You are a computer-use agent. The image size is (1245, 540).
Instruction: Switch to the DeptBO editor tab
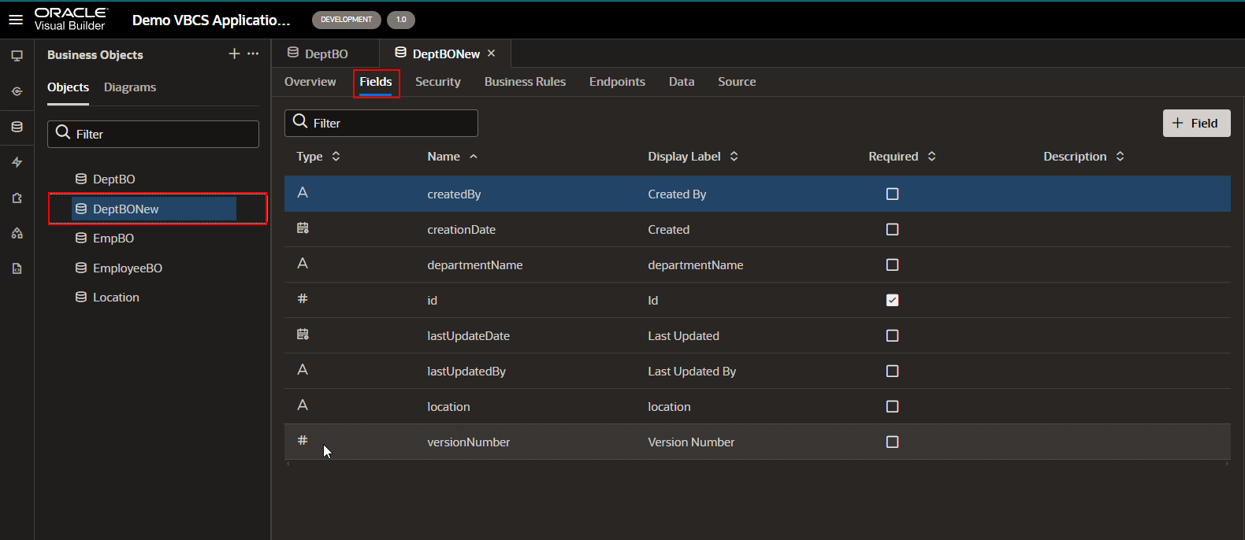[x=325, y=54]
